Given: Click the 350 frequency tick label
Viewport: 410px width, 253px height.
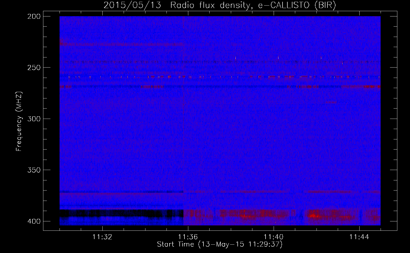Looking at the screenshot, I should pyautogui.click(x=34, y=170).
